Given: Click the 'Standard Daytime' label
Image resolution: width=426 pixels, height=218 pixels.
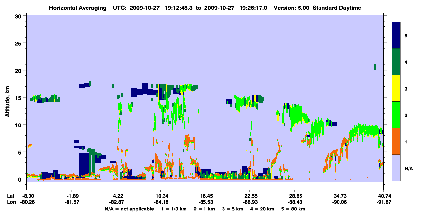Looking at the screenshot, I should point(337,8).
